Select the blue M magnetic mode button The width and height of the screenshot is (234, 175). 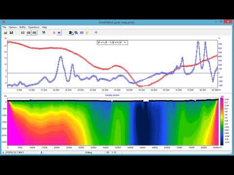pyautogui.click(x=59, y=33)
